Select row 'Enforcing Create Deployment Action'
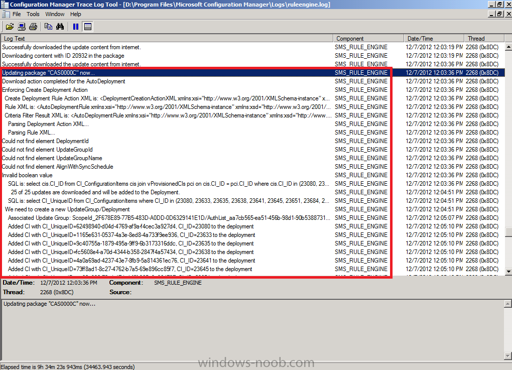Image resolution: width=512 pixels, height=370 pixels. pyautogui.click(x=252, y=90)
